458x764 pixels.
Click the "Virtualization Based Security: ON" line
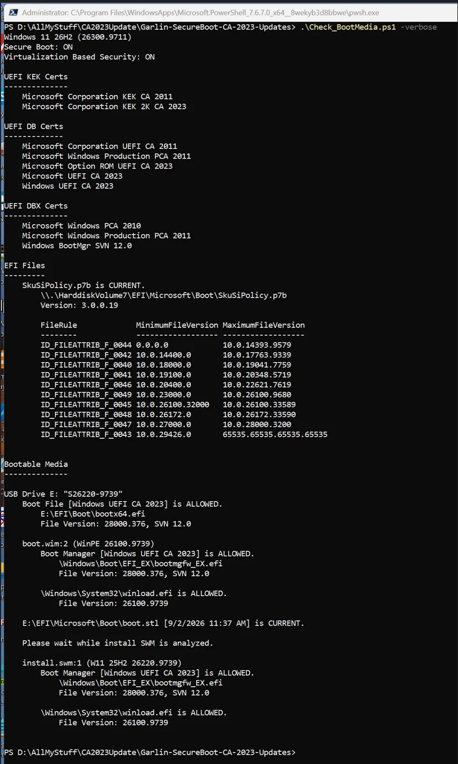pyautogui.click(x=79, y=57)
